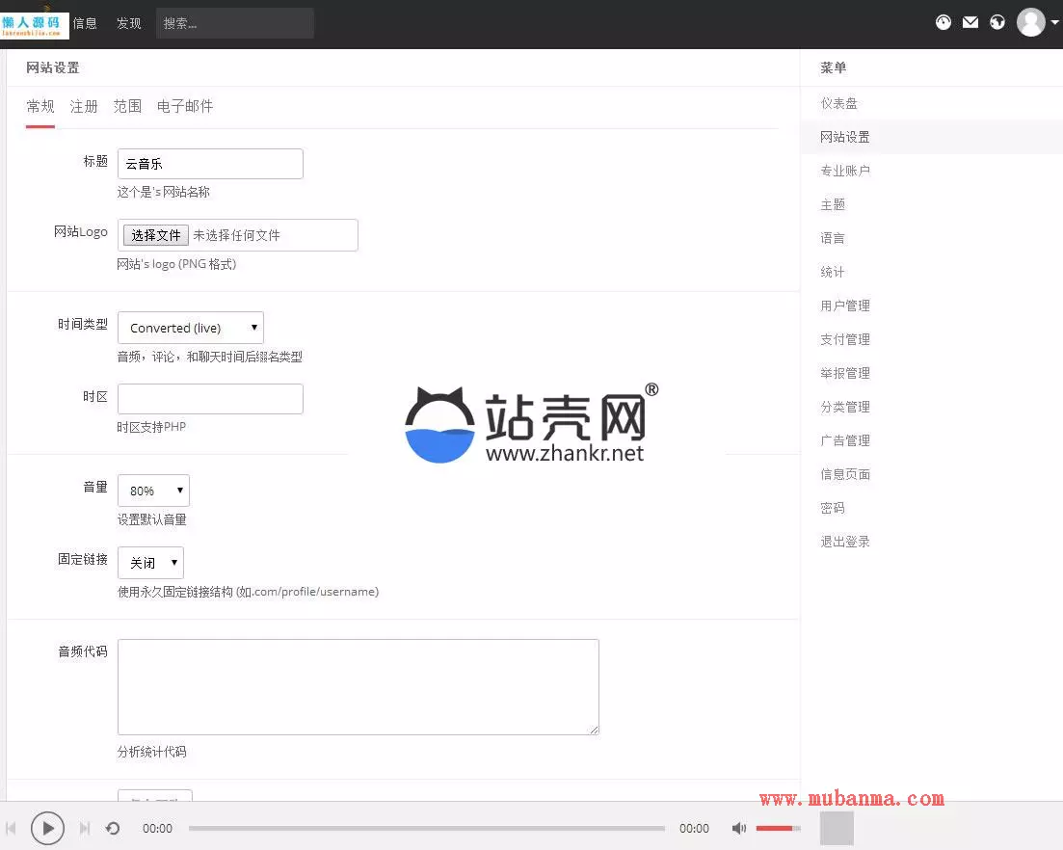
Task: Expand the 80% default volume dropdown
Action: tap(153, 491)
